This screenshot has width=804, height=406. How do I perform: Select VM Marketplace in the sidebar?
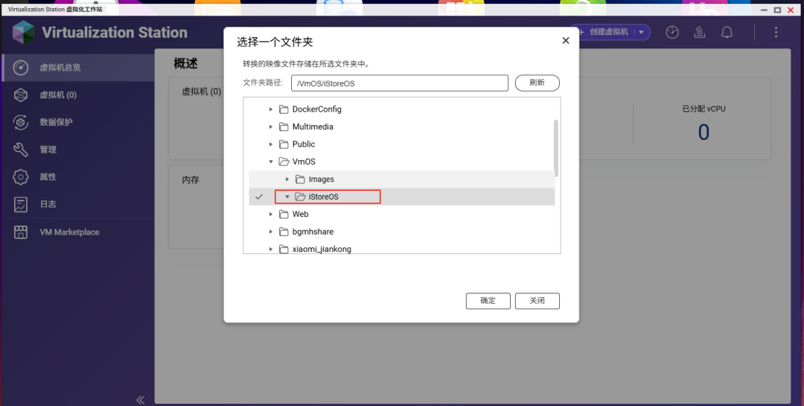[77, 232]
